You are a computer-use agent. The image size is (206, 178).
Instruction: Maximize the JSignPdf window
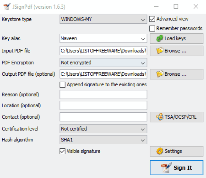(176, 6)
